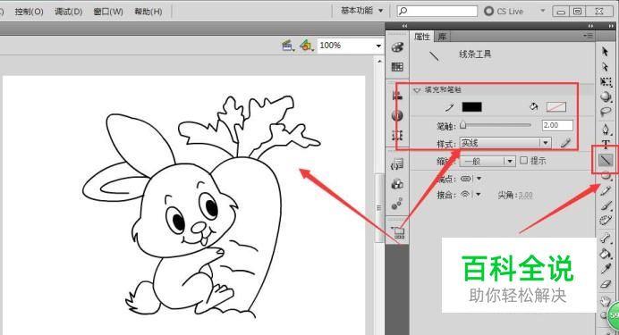Enable the 提示 hinting checkbox
619x335 pixels.
click(x=524, y=160)
